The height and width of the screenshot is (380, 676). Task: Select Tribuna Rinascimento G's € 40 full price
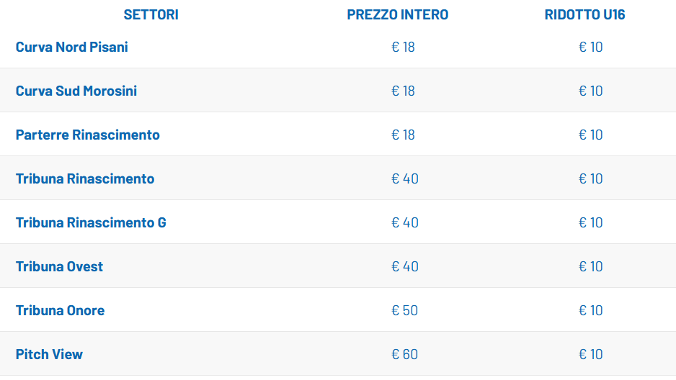404,223
